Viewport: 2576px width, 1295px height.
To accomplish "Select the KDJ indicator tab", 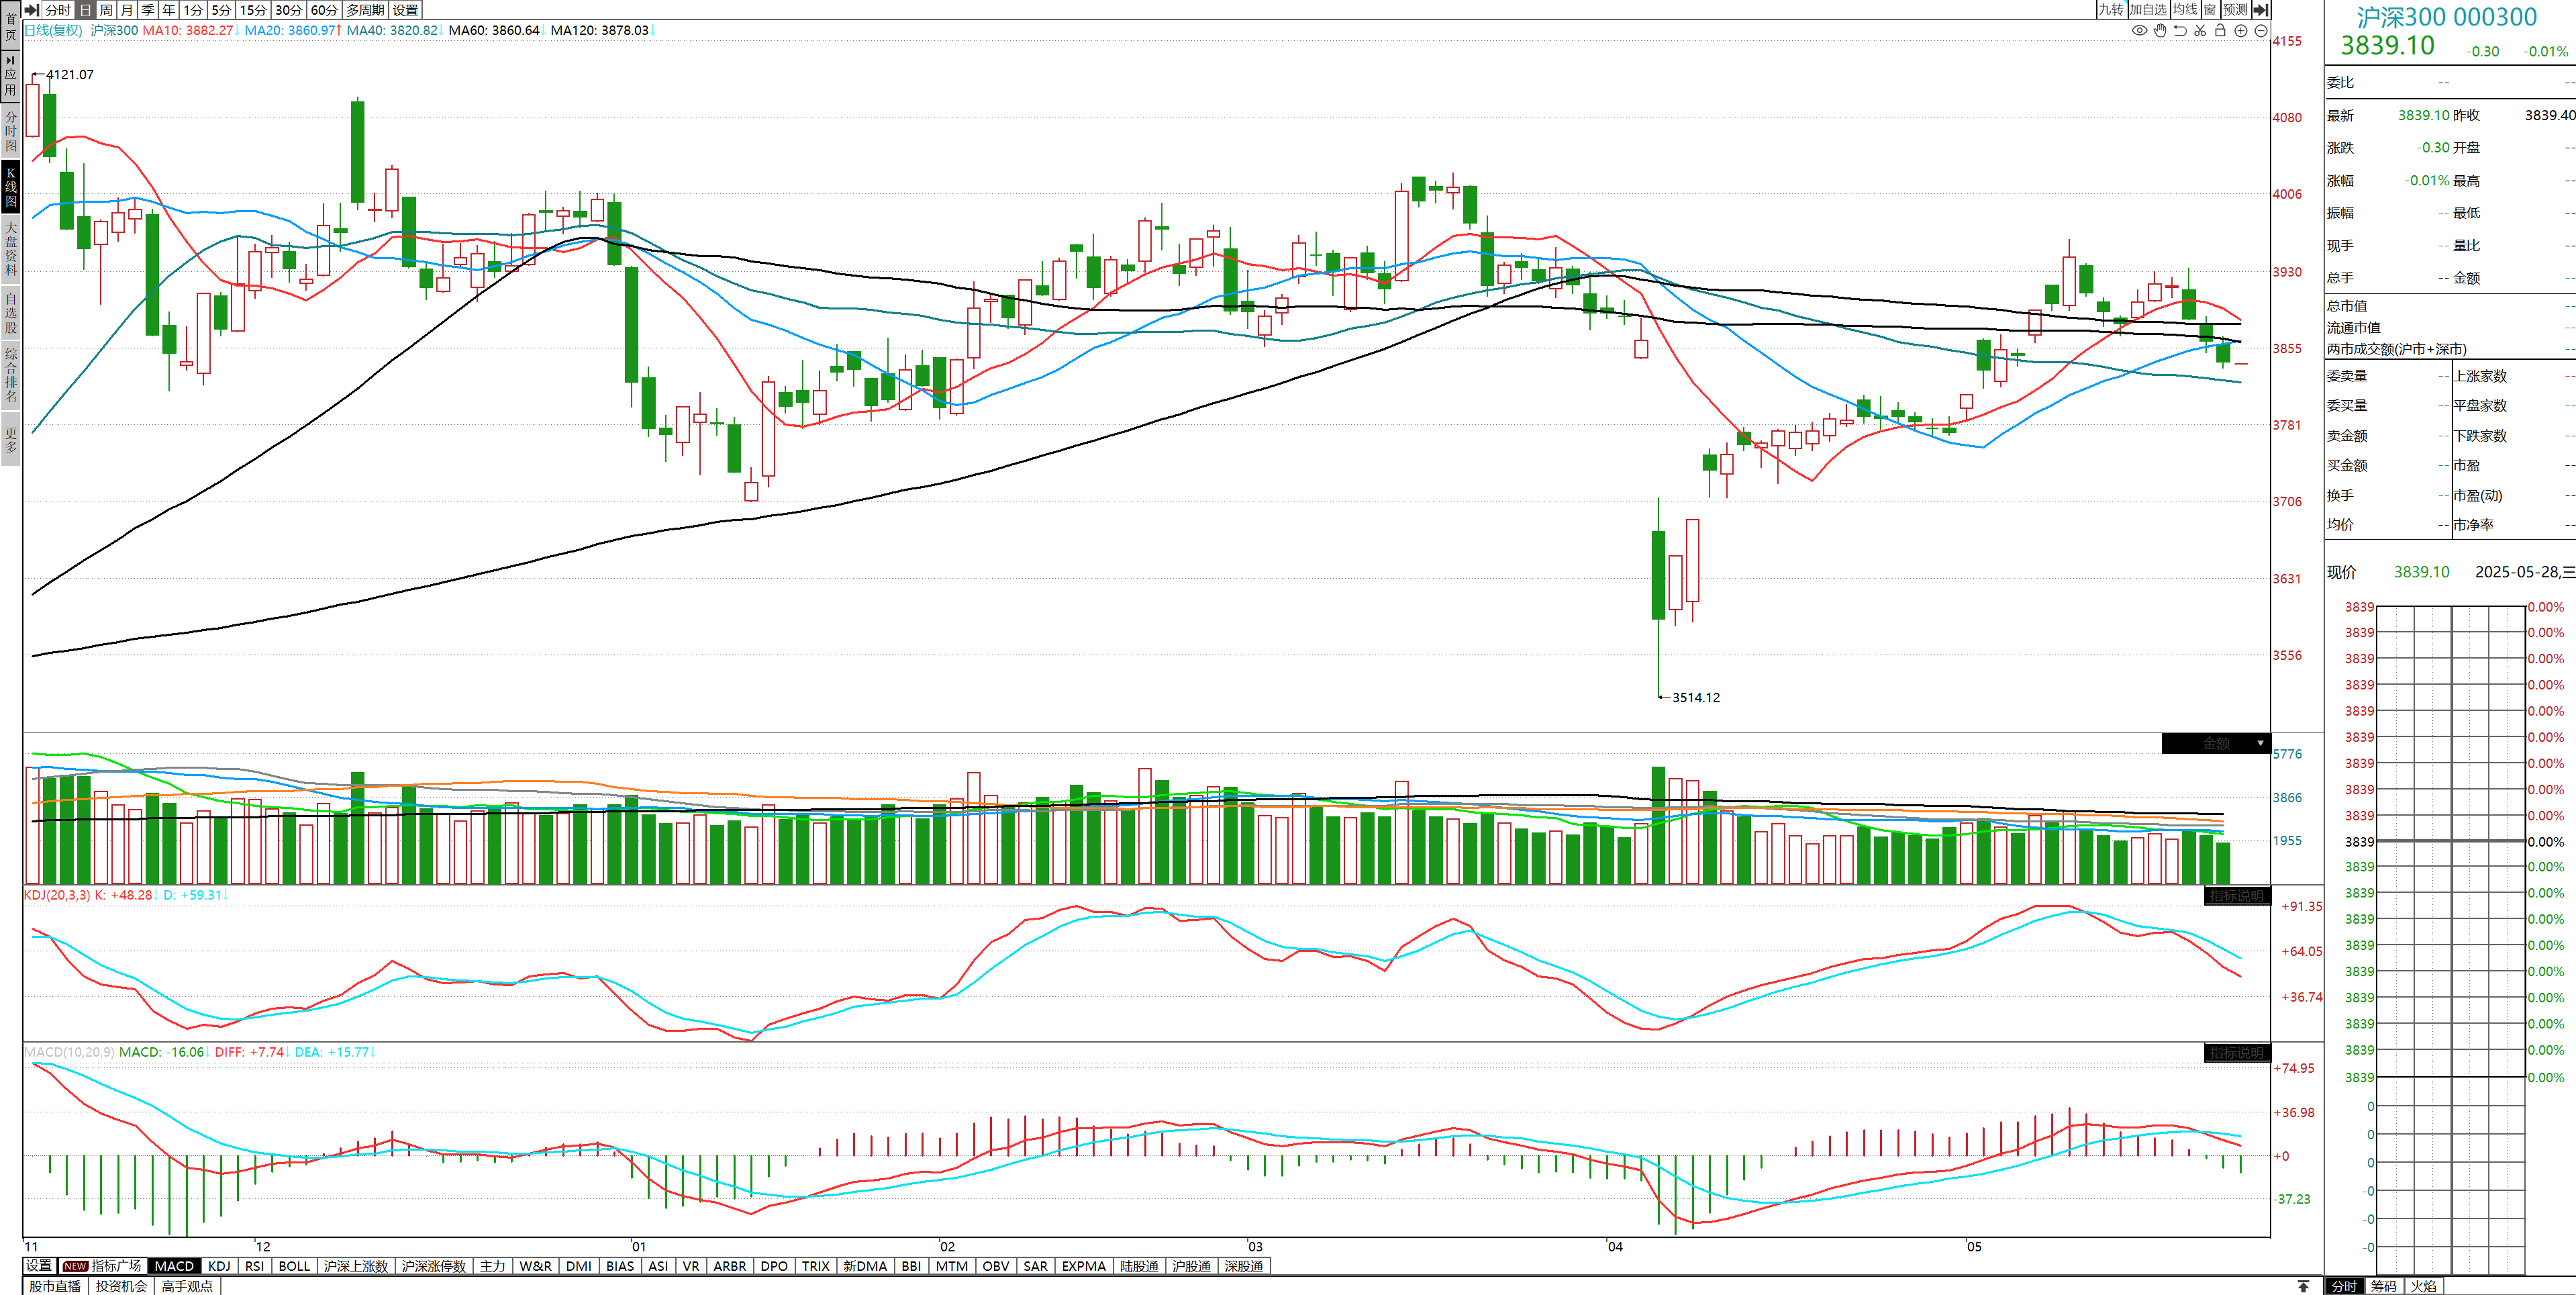I will point(219,1266).
